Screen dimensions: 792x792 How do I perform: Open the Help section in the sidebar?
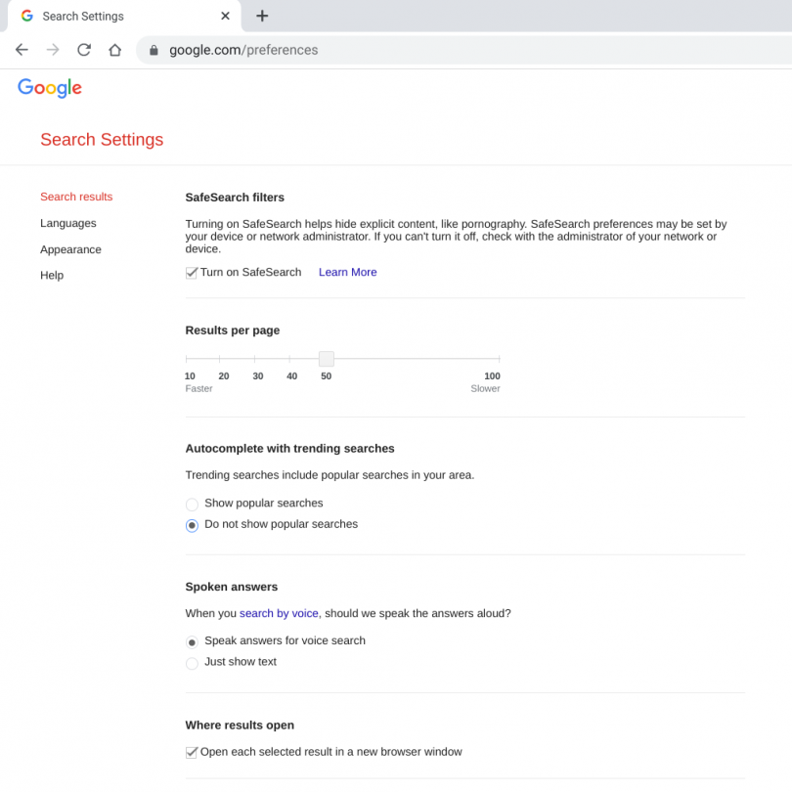(52, 275)
